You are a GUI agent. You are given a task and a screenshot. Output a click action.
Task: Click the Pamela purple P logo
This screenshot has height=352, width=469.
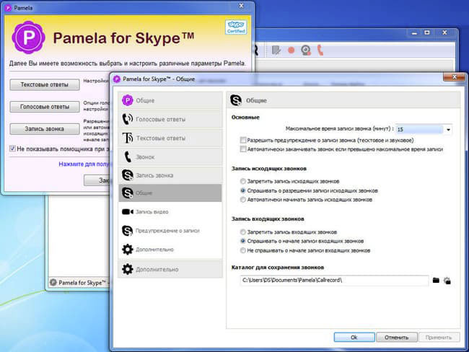tap(28, 38)
